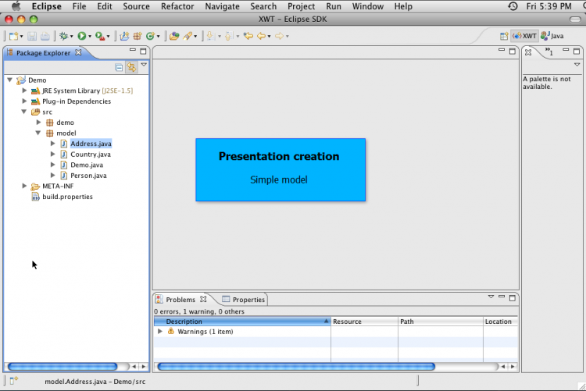Select Person.java in the model package
This screenshot has height=391, width=586.
88,176
